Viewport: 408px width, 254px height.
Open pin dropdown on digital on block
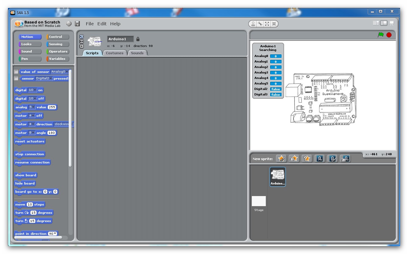tap(32, 90)
